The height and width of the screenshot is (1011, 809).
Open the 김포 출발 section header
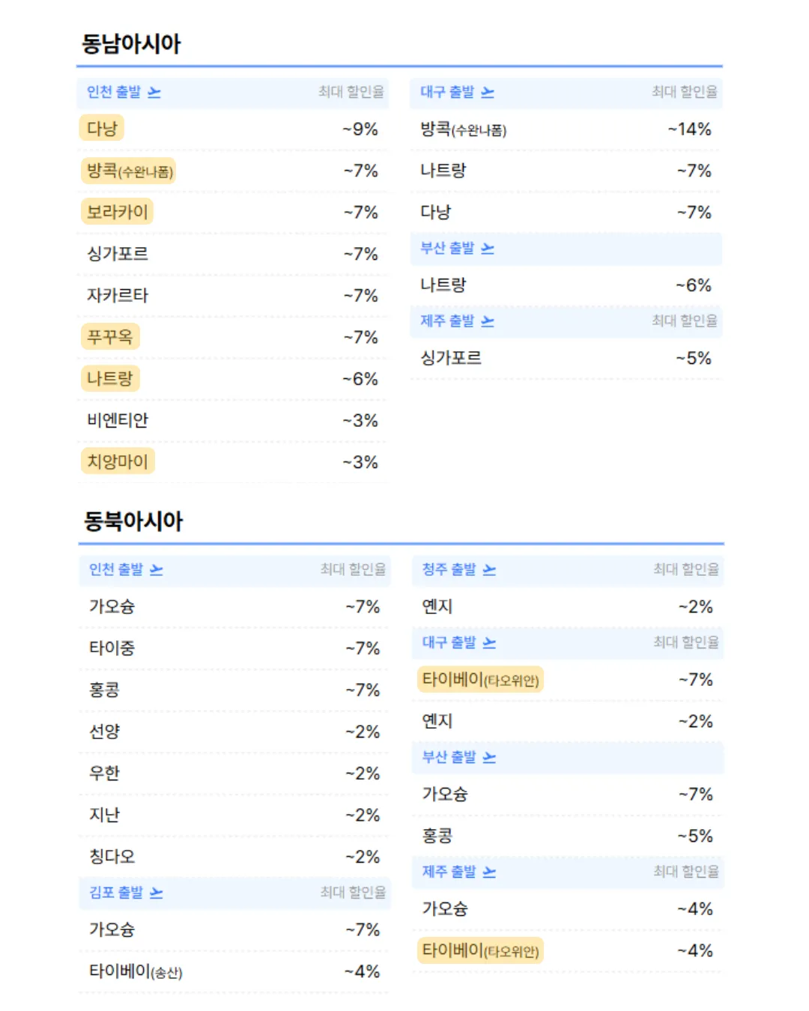(x=234, y=893)
